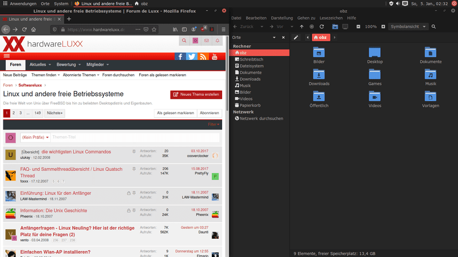Screen dimensions: 458x257
Task: Open forum Filter dropdown
Action: click(214, 125)
